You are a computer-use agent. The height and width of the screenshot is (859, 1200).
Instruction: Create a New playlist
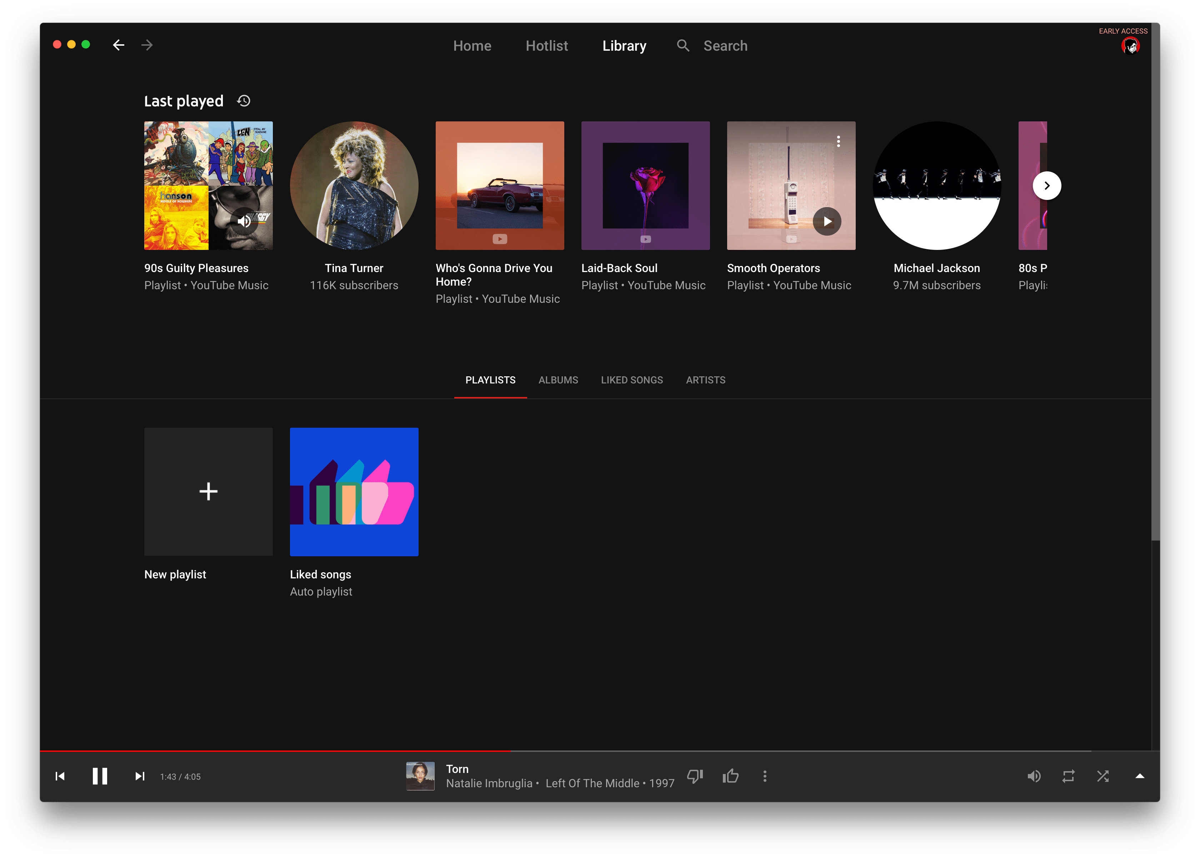coord(209,491)
